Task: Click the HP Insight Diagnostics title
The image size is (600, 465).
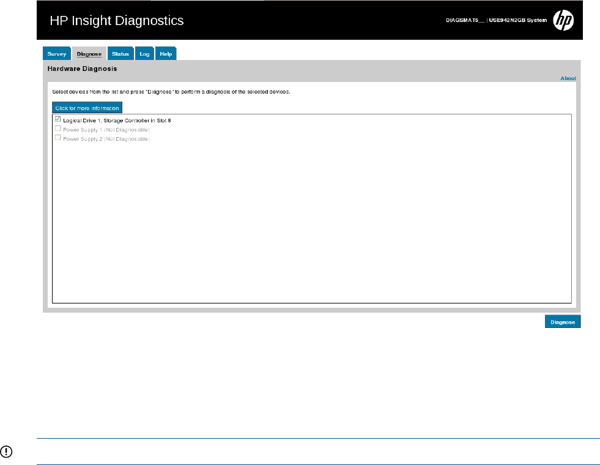Action: tap(116, 21)
